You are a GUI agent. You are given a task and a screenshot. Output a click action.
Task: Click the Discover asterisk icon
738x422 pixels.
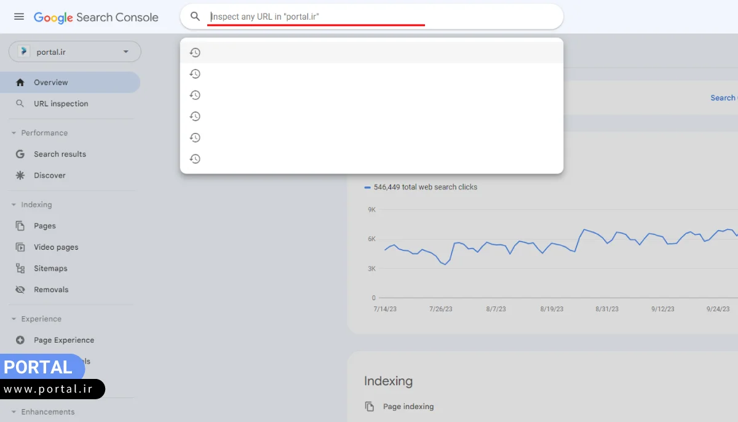[20, 175]
